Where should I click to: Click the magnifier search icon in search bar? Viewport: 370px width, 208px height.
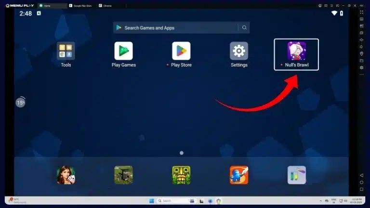point(244,27)
